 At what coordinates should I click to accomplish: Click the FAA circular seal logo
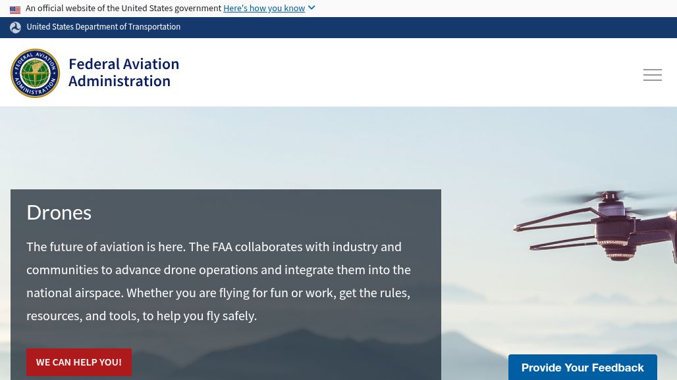36,73
